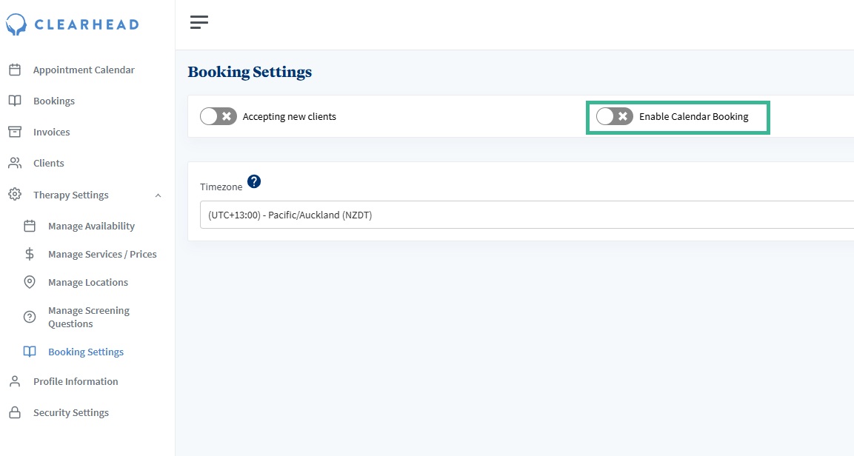Screen dimensions: 854x456
Task: Open Appointment Calendar in sidebar
Action: click(x=84, y=70)
